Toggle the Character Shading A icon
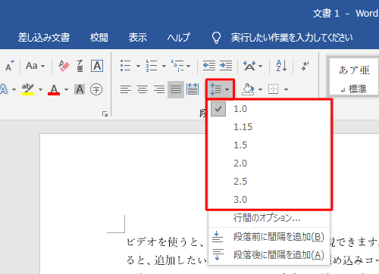Screen dimensions: 379x274 click(80, 89)
